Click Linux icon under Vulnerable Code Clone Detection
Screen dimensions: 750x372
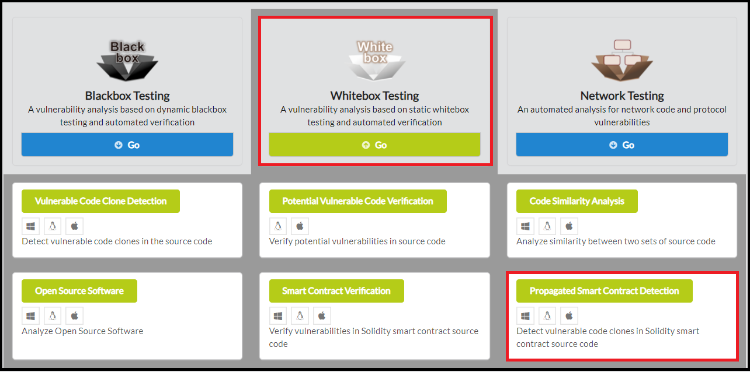pyautogui.click(x=53, y=226)
